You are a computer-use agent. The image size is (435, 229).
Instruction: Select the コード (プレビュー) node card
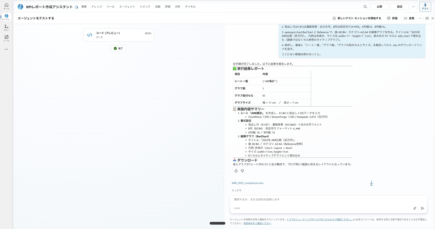point(119,35)
